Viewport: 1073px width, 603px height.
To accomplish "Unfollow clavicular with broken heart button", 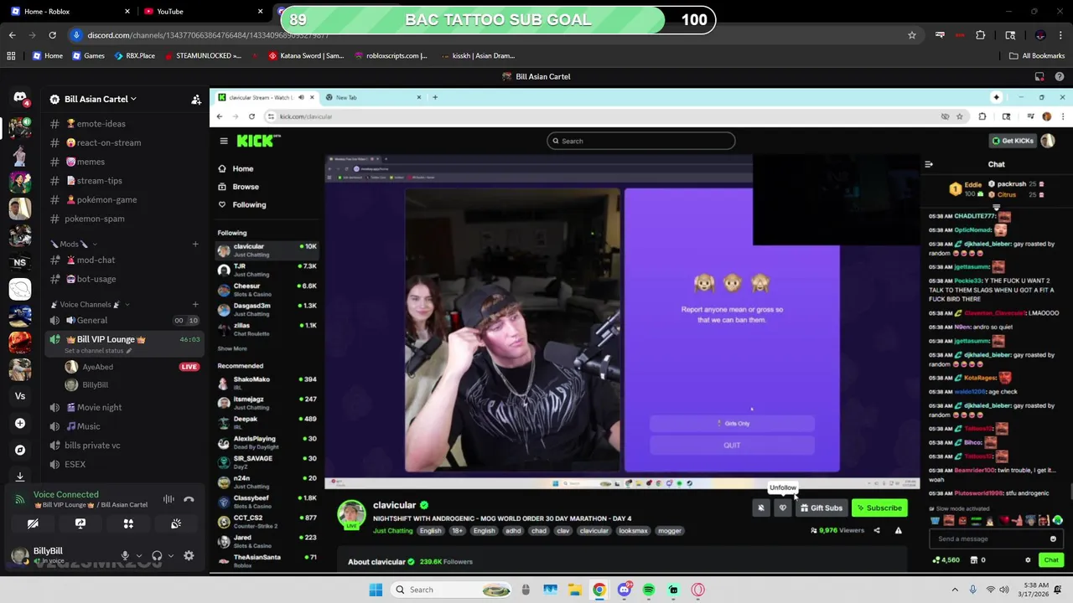I will (783, 508).
